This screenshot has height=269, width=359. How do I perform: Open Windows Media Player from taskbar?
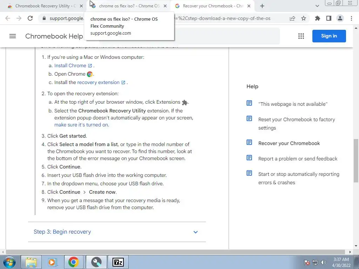click(x=52, y=262)
